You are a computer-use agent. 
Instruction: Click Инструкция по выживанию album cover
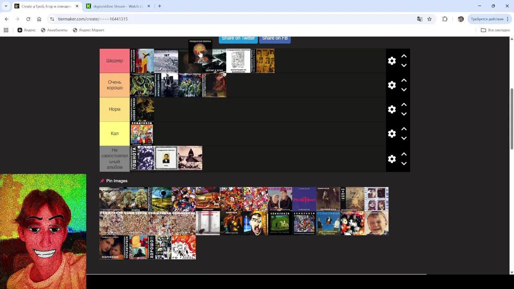(x=238, y=61)
